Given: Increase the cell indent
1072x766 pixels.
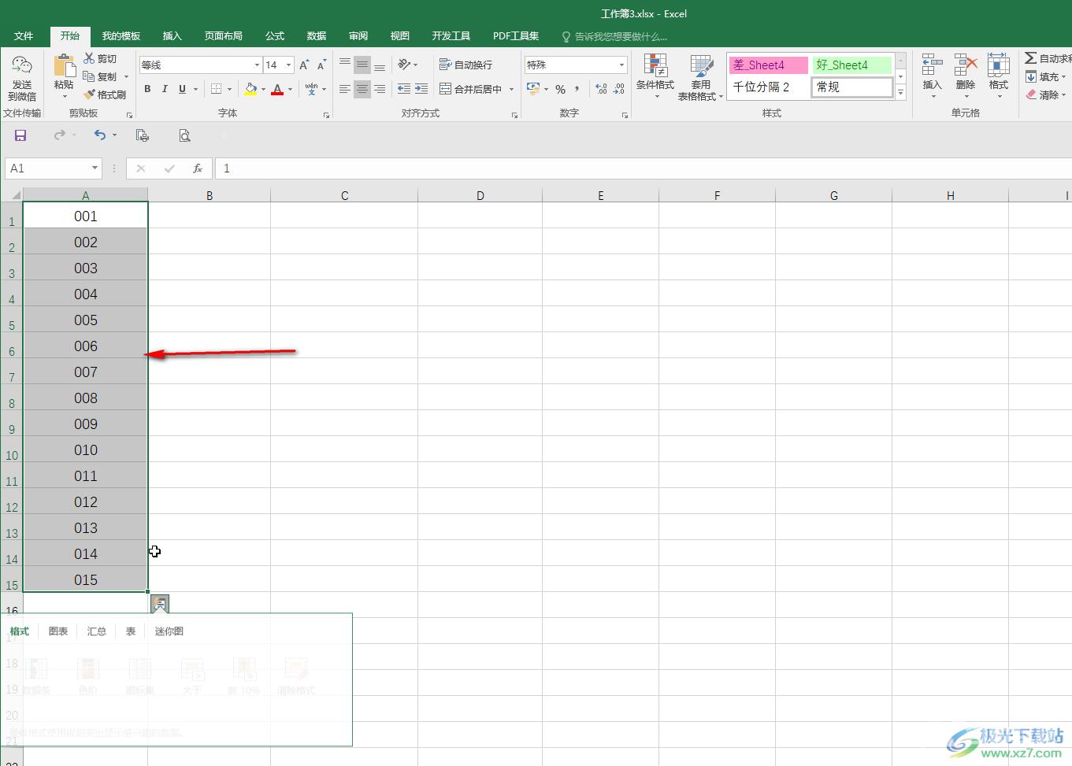Looking at the screenshot, I should [421, 89].
